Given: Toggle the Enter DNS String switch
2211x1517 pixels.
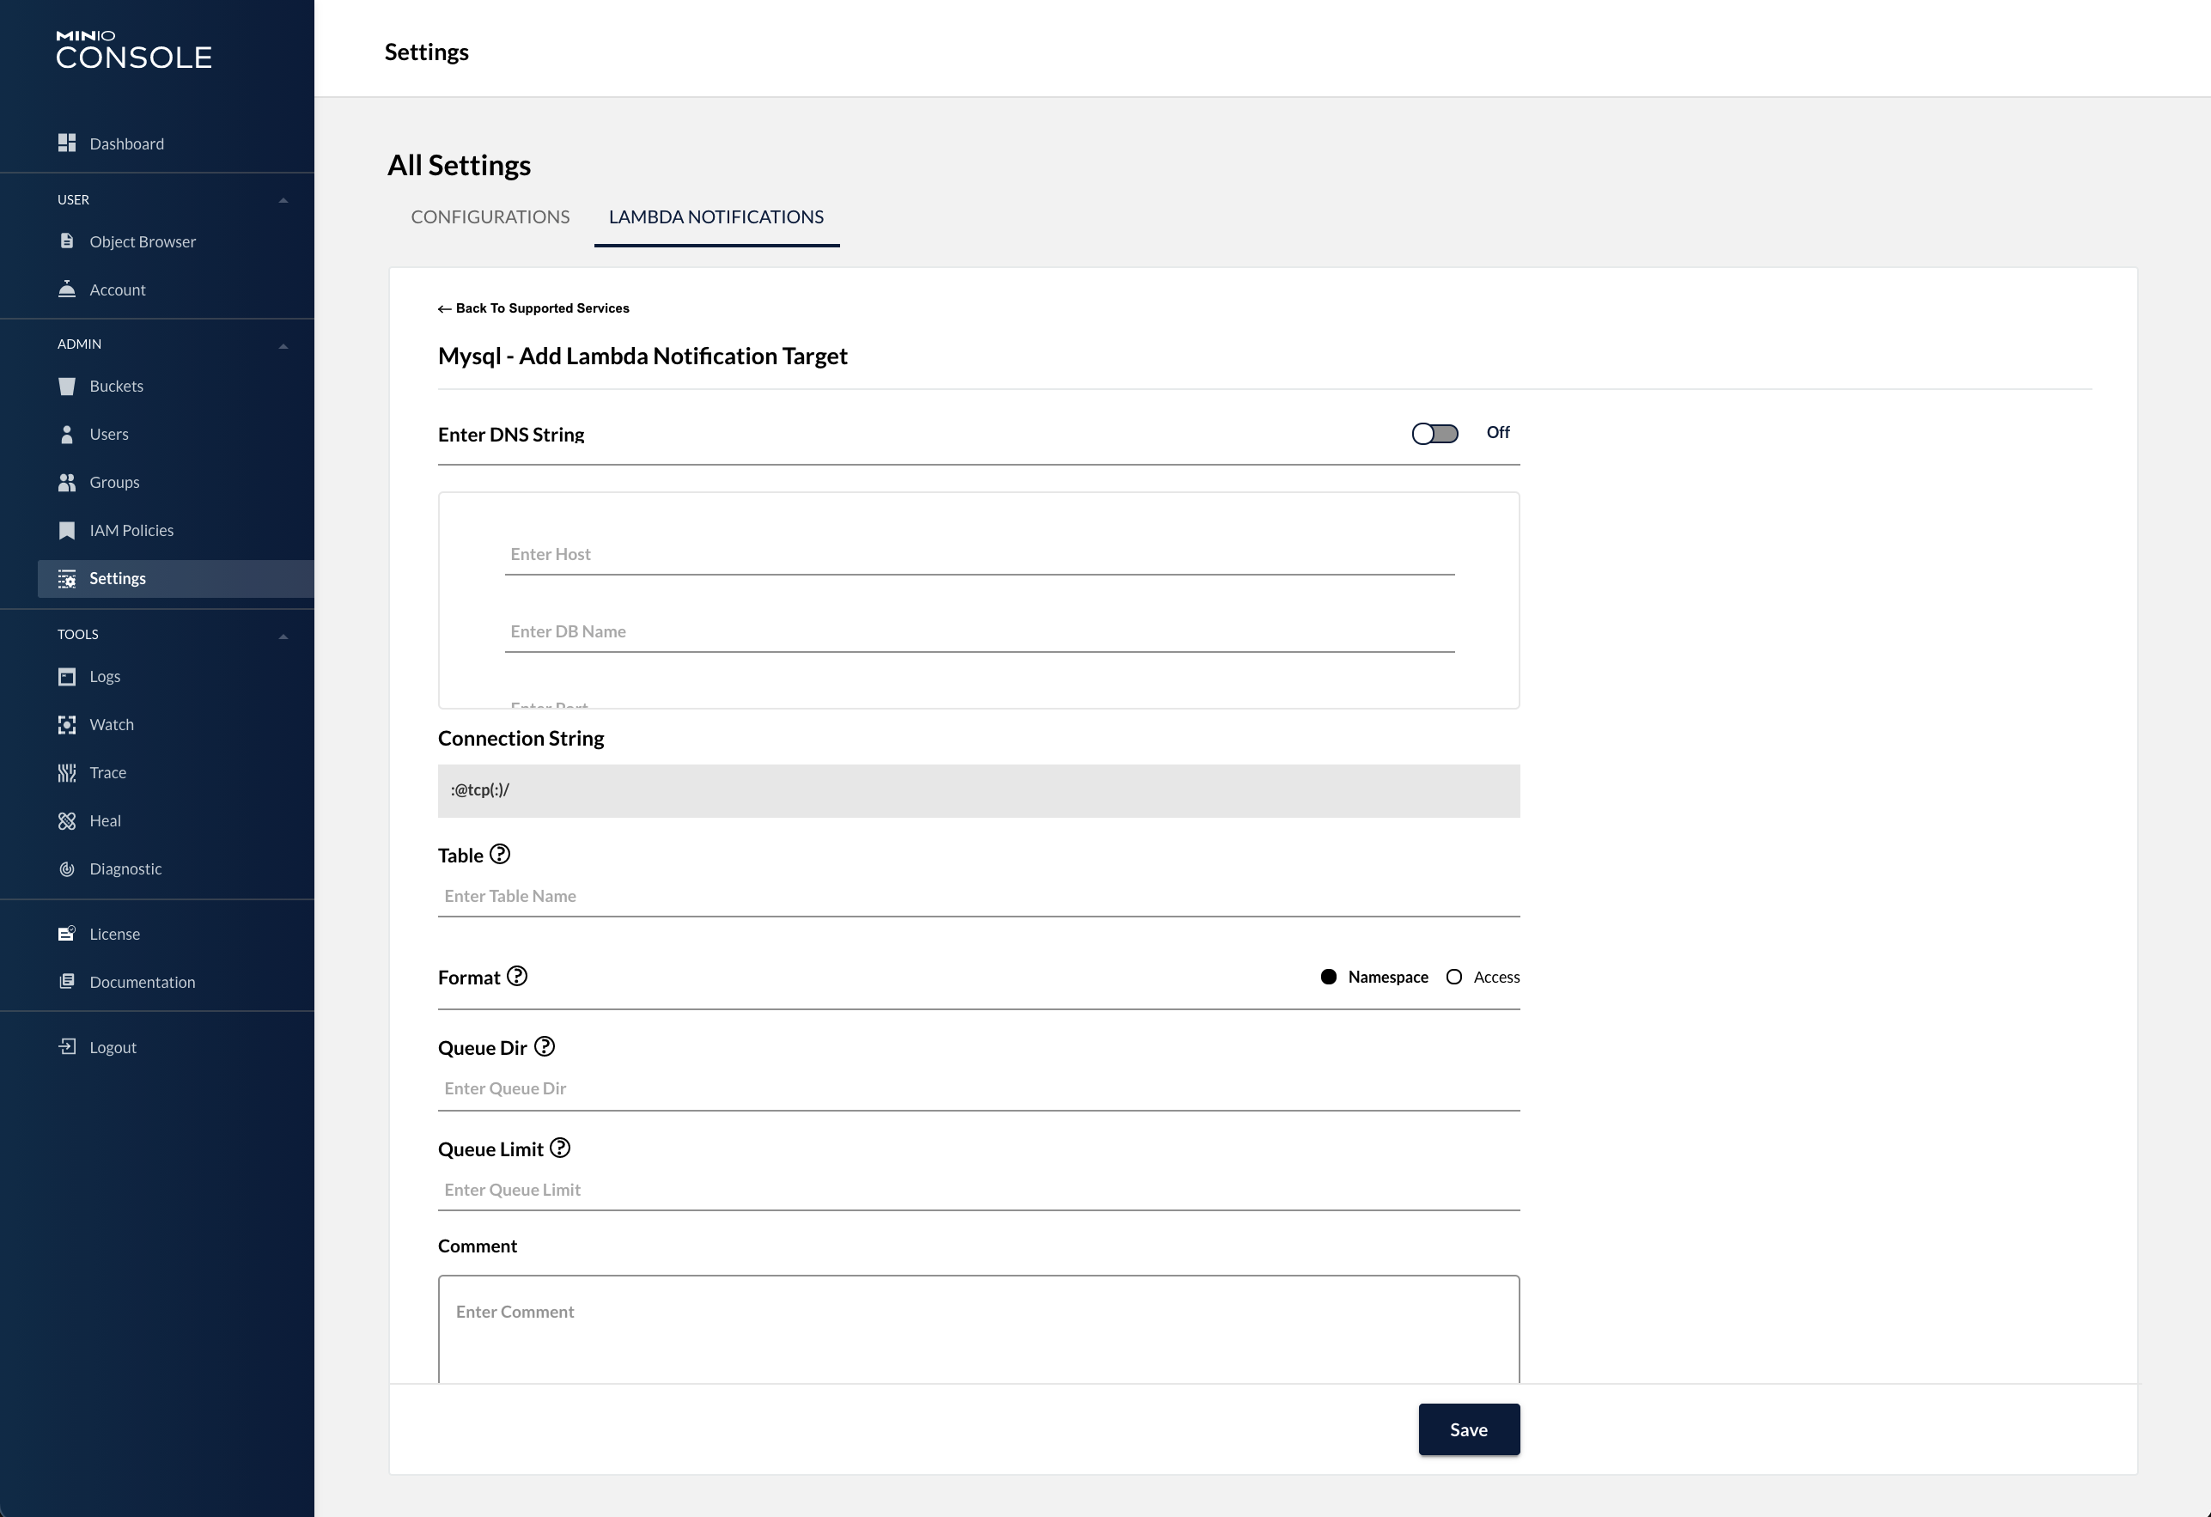Looking at the screenshot, I should [x=1434, y=434].
